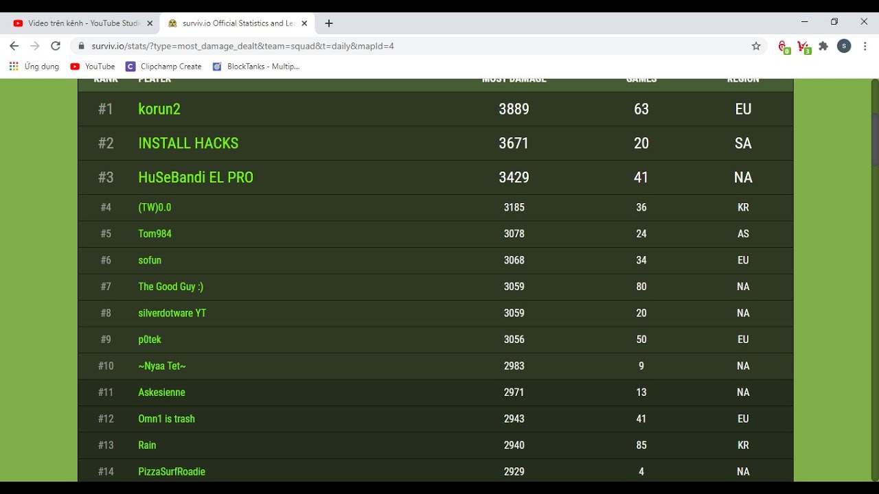The image size is (879, 494).
Task: Click the address bar URL
Action: click(x=242, y=46)
